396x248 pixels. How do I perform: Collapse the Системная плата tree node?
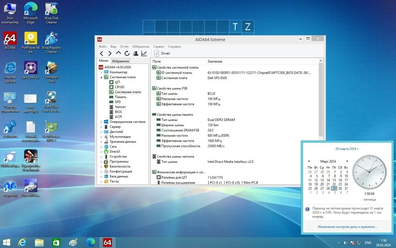[x=102, y=77]
